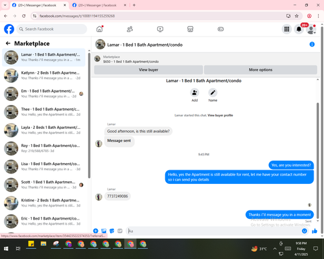Click the Facebook logo

point(9,29)
